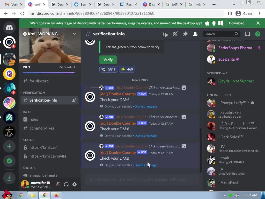Viewport: 265px width, 199px height.
Task: Click the chat area scrollbar
Action: [x=201, y=150]
